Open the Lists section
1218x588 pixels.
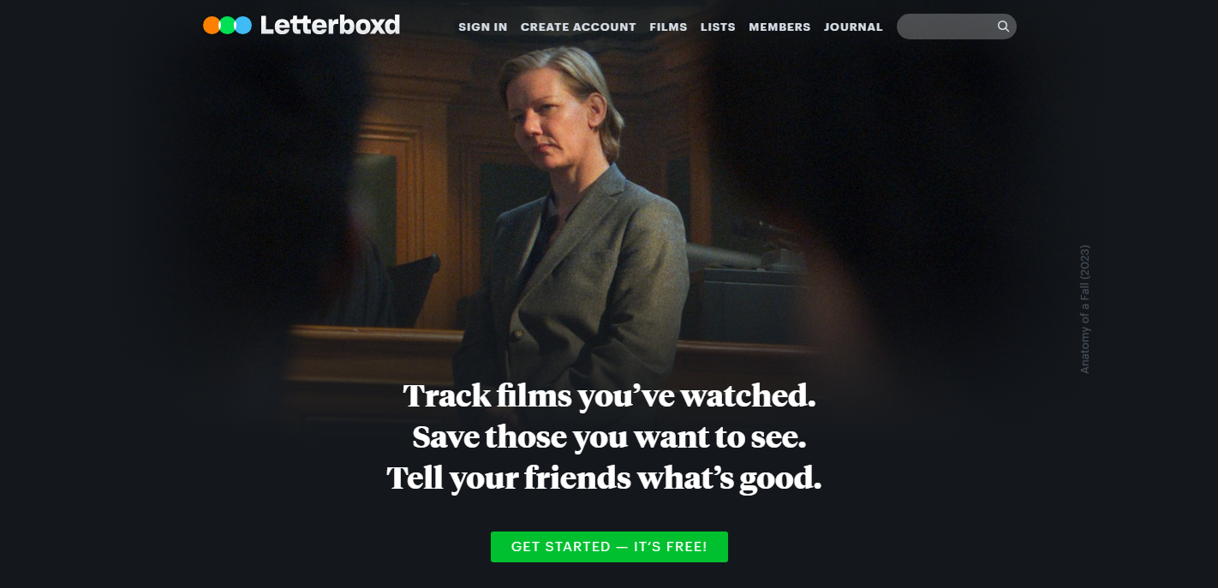pyautogui.click(x=718, y=27)
